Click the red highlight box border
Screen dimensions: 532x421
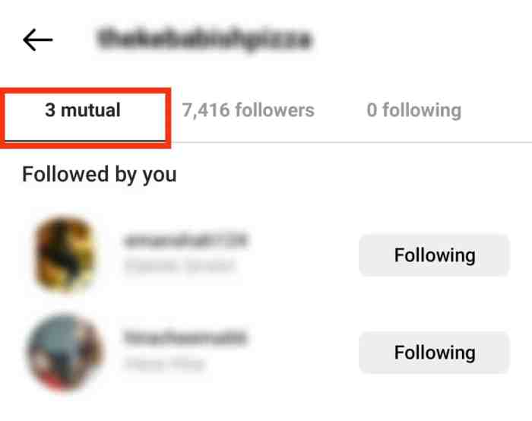[85, 90]
